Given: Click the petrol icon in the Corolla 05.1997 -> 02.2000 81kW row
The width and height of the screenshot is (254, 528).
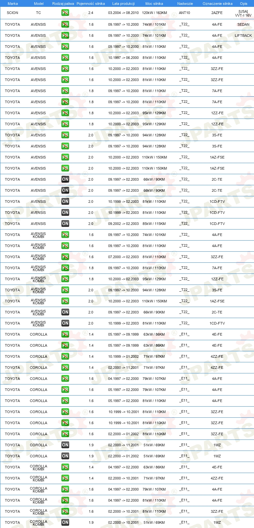Looking at the screenshot, I should pos(65,401).
